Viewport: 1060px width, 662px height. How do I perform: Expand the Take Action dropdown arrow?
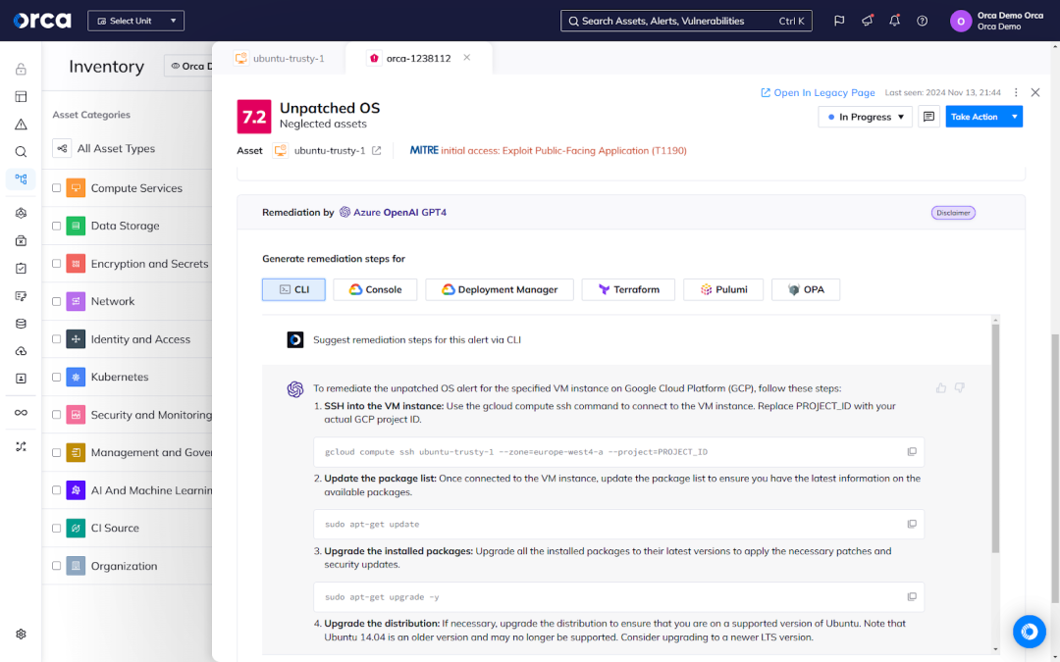click(x=1014, y=117)
